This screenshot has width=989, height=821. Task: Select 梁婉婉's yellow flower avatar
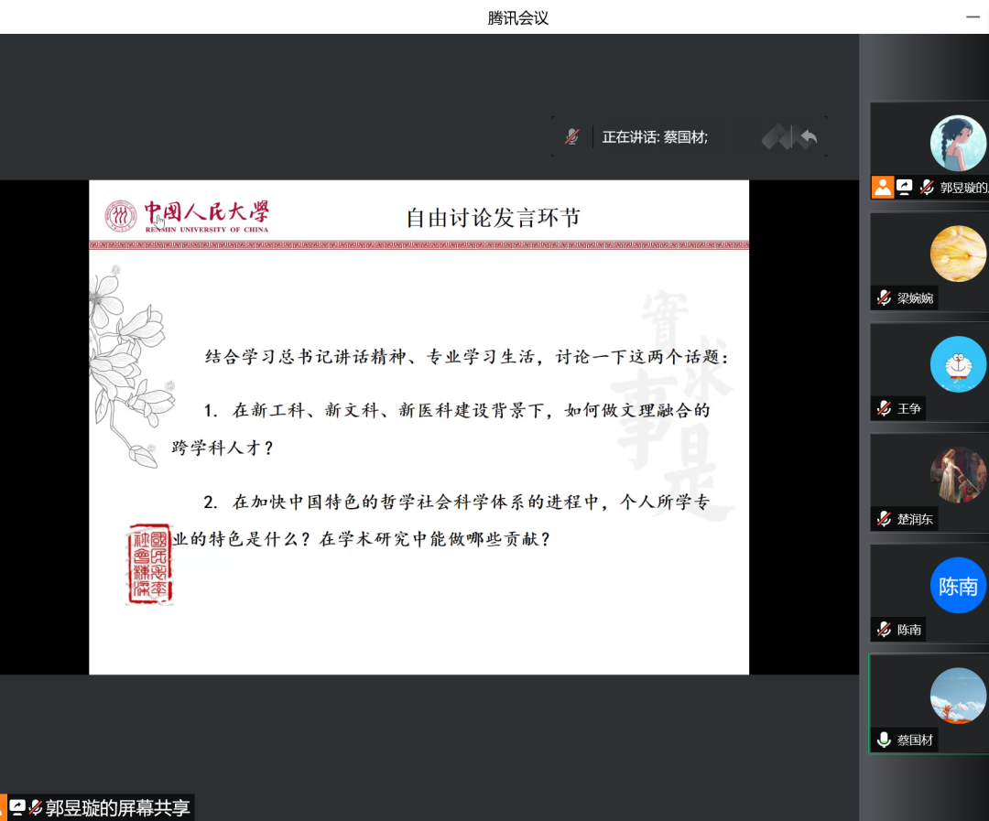(958, 254)
